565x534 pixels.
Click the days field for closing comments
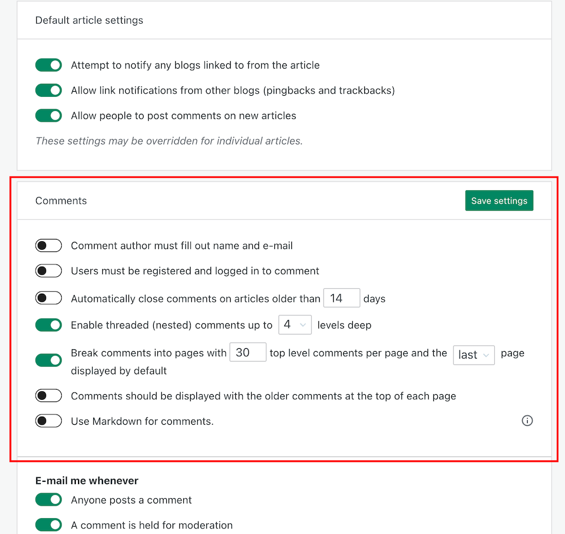tap(342, 298)
